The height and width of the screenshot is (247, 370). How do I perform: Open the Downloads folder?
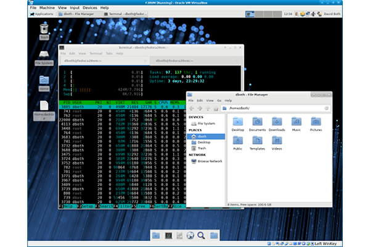point(276,122)
